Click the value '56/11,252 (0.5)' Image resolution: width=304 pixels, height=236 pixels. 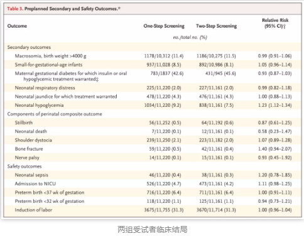tap(165, 123)
